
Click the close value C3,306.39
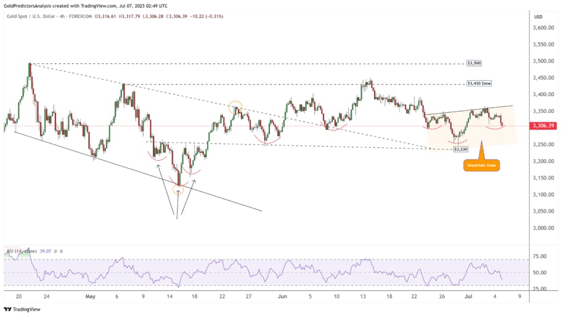click(177, 17)
